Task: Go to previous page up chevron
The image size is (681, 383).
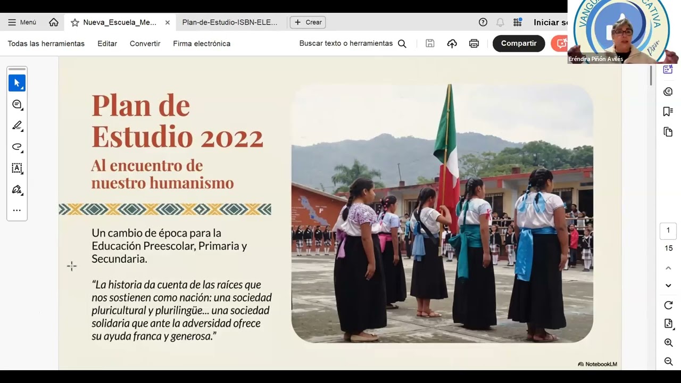Action: coord(668,268)
